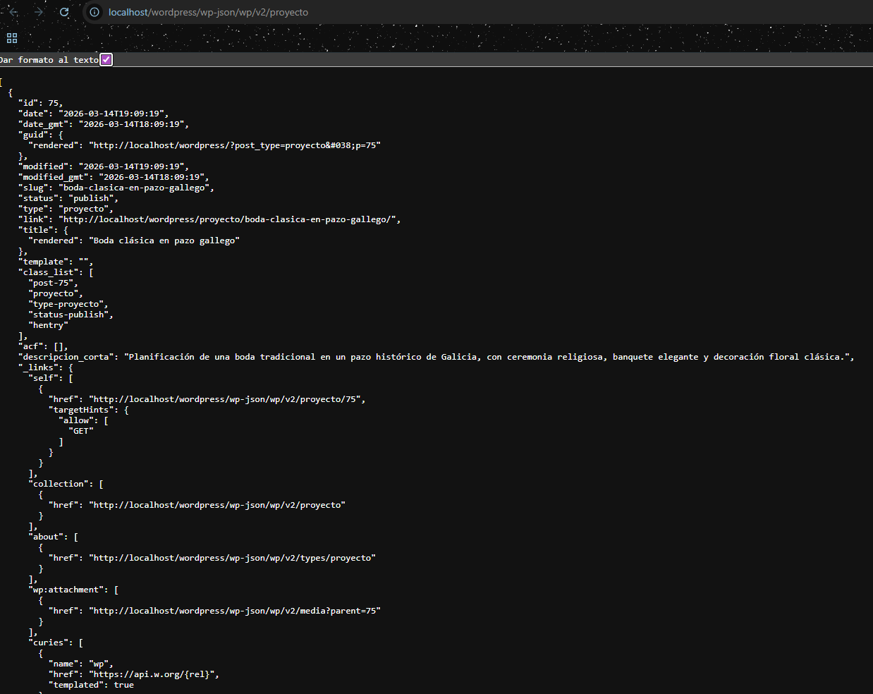Click the "template": "" line
Viewport: 873px width, 694px height.
(x=56, y=262)
